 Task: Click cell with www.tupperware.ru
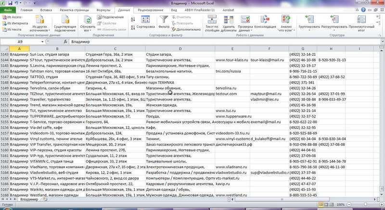pyautogui.click(x=232, y=116)
